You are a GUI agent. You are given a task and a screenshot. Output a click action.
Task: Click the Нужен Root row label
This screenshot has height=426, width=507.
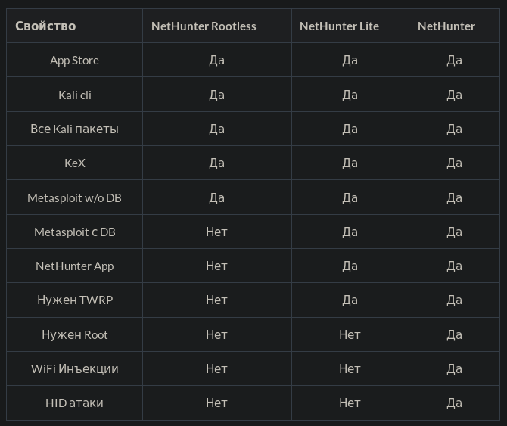tap(74, 334)
